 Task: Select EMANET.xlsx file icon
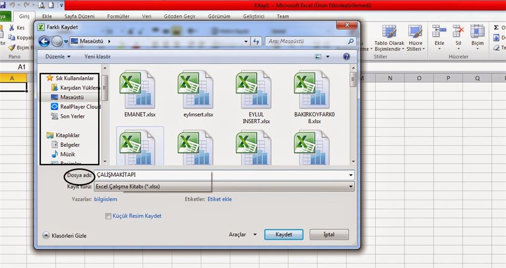137,90
